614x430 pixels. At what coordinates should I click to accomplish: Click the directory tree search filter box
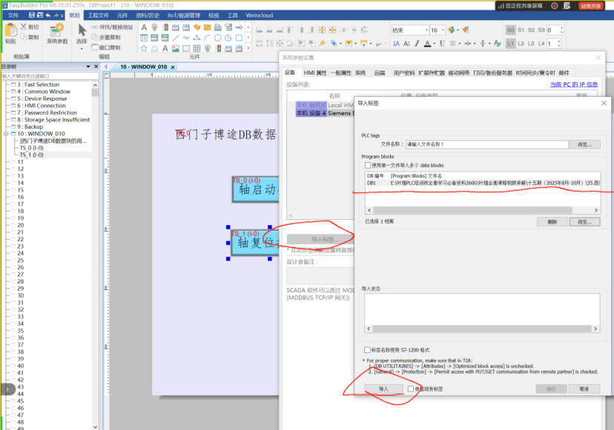point(50,75)
